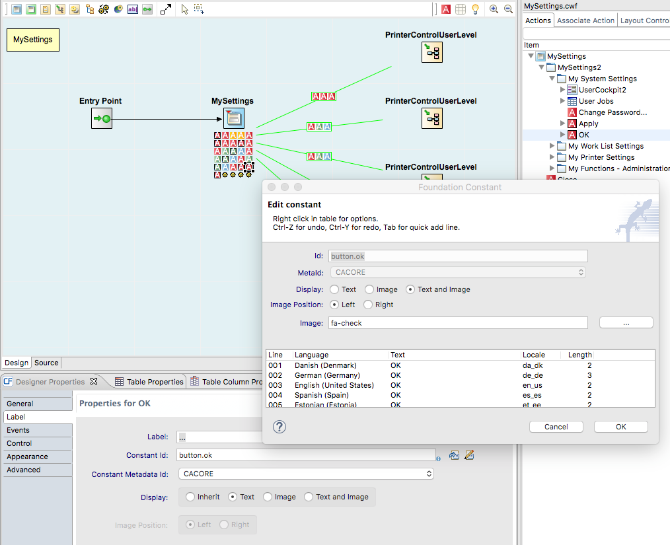Click Cancel in the Edit constant dialog
Image resolution: width=670 pixels, height=545 pixels.
(556, 427)
